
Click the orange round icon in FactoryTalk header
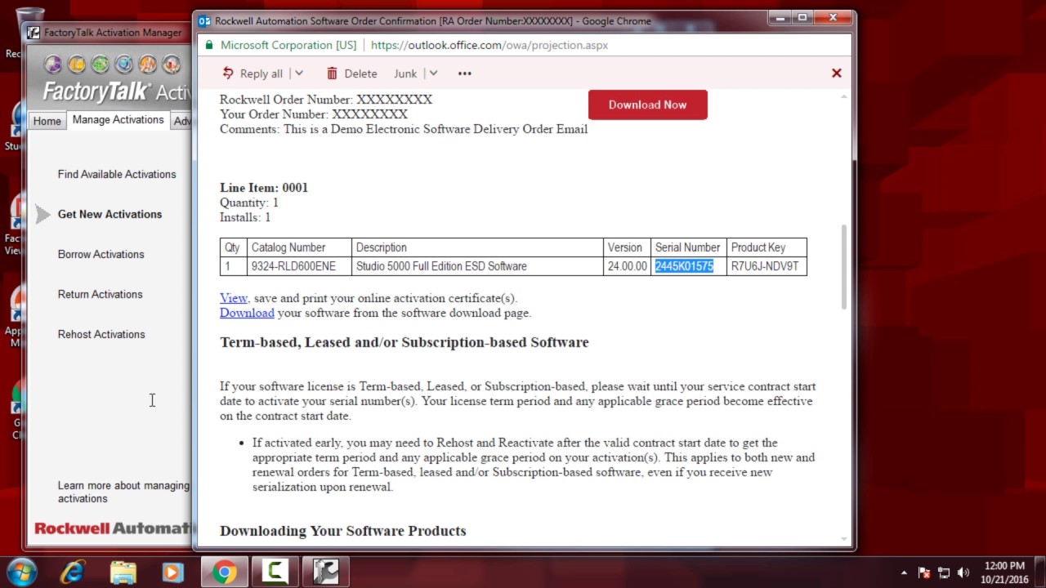148,64
